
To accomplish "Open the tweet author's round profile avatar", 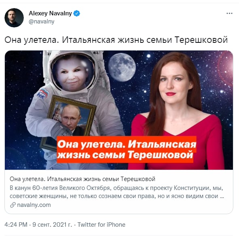I will click(14, 18).
